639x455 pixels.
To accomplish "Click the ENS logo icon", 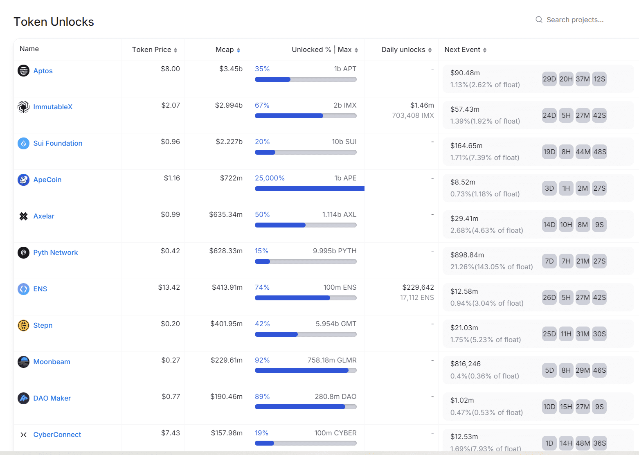I will point(23,289).
